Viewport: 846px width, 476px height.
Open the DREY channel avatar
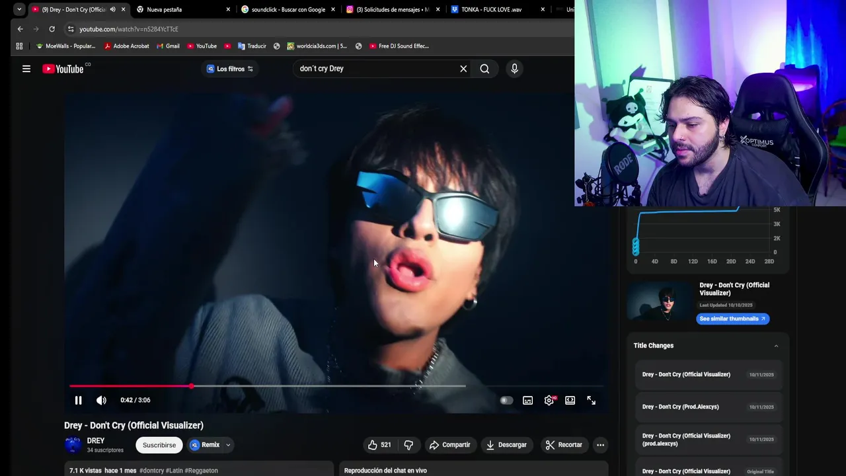point(73,445)
